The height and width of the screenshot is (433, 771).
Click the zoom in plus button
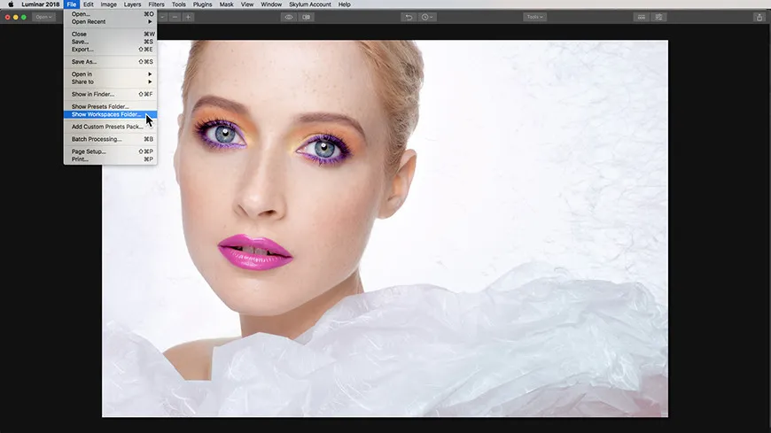pyautogui.click(x=188, y=17)
